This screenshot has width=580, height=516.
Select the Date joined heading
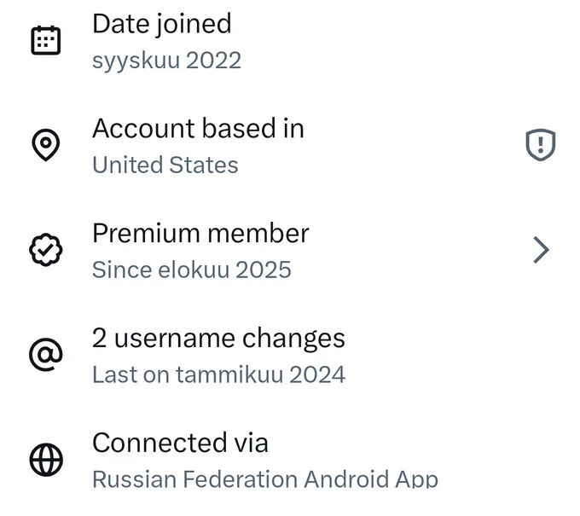pos(162,24)
